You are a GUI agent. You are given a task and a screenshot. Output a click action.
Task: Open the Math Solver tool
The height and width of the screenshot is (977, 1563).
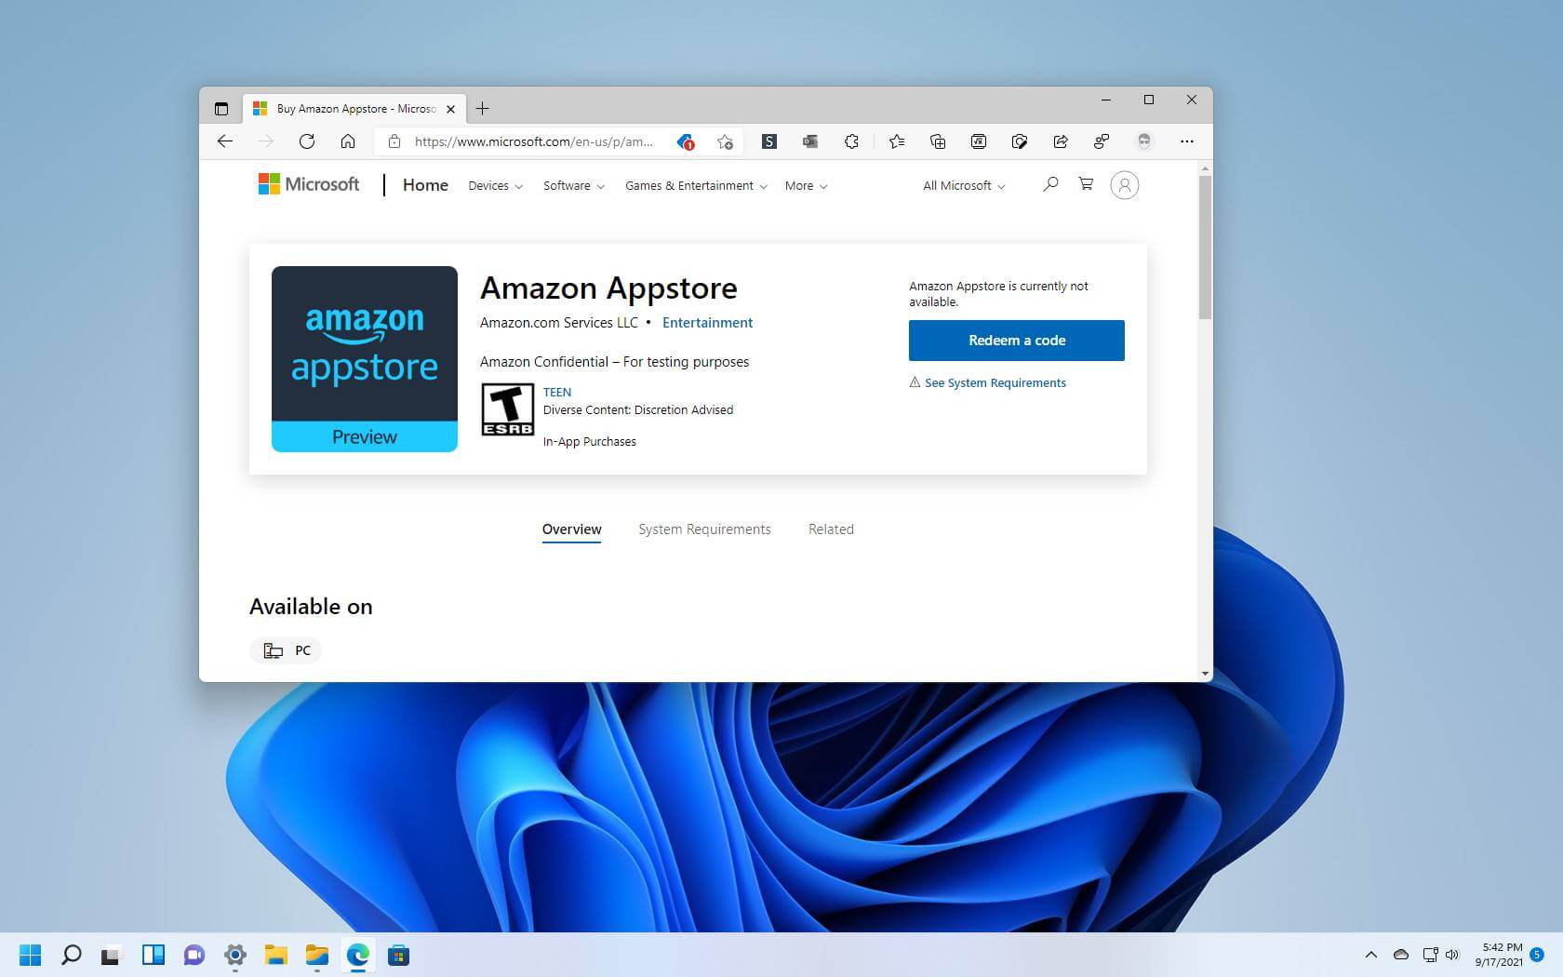pyautogui.click(x=979, y=141)
